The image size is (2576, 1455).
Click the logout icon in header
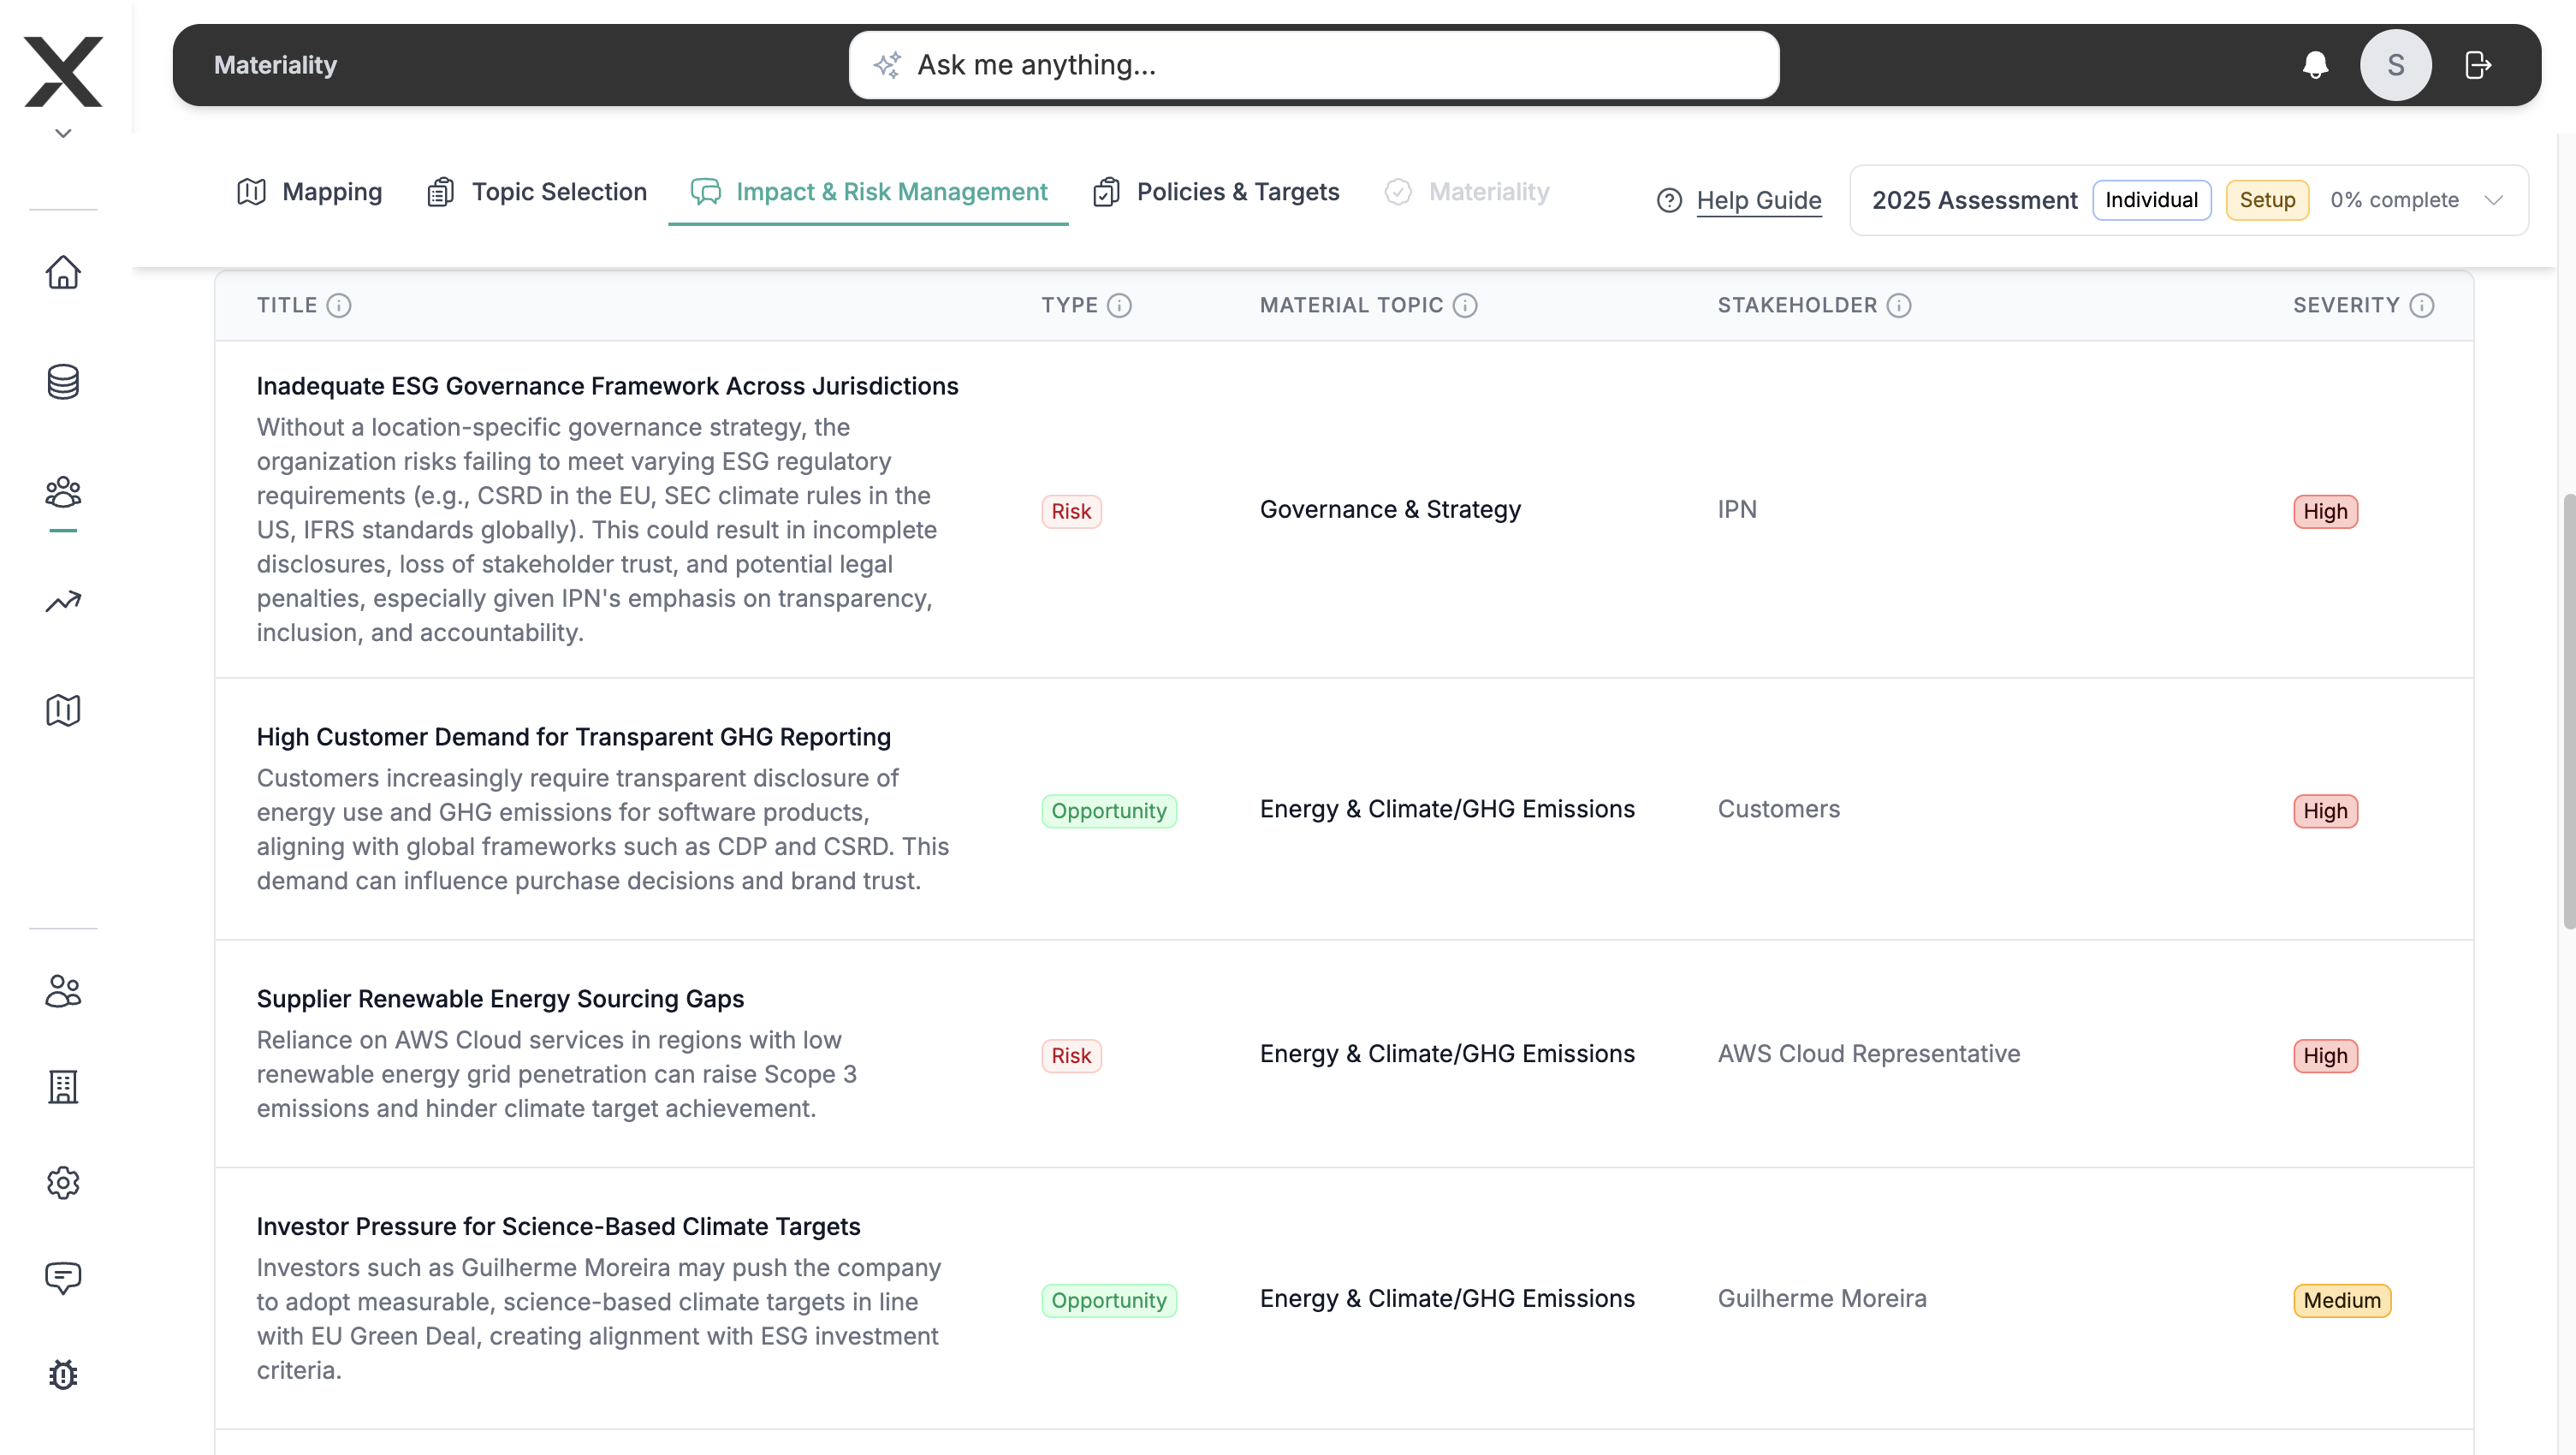point(2477,65)
